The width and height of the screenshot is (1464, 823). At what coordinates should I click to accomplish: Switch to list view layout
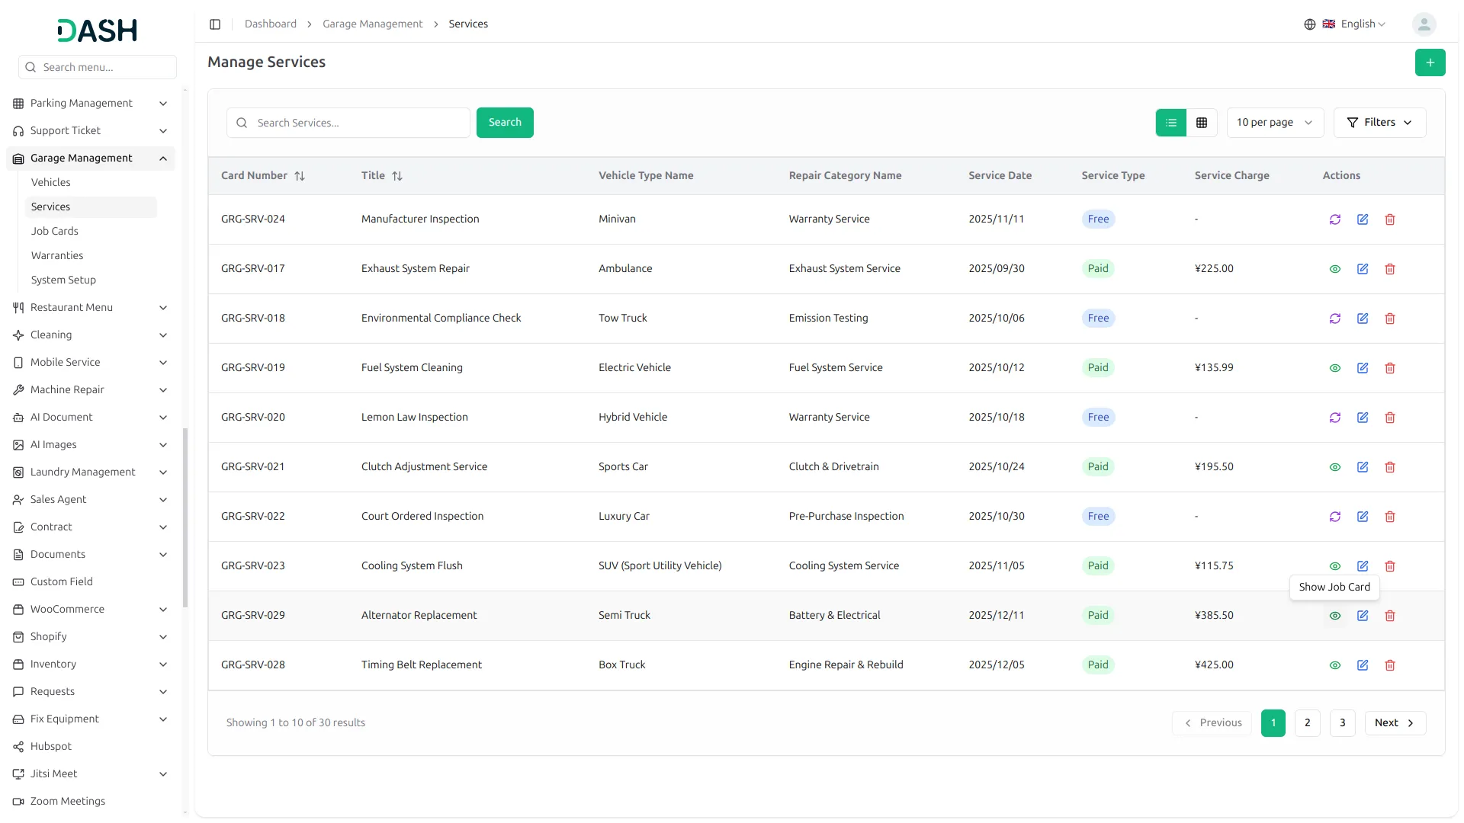(x=1170, y=123)
